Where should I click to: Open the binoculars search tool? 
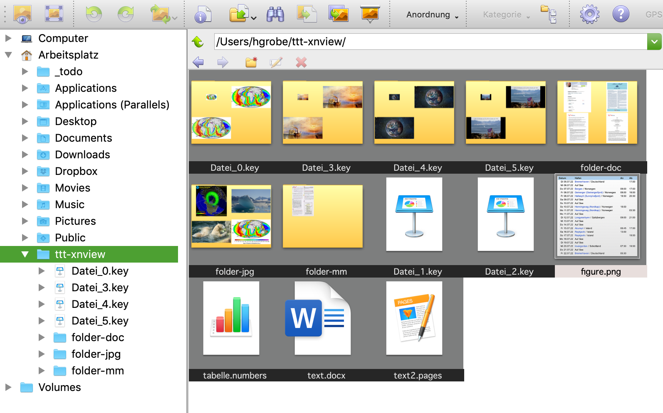pyautogui.click(x=275, y=15)
